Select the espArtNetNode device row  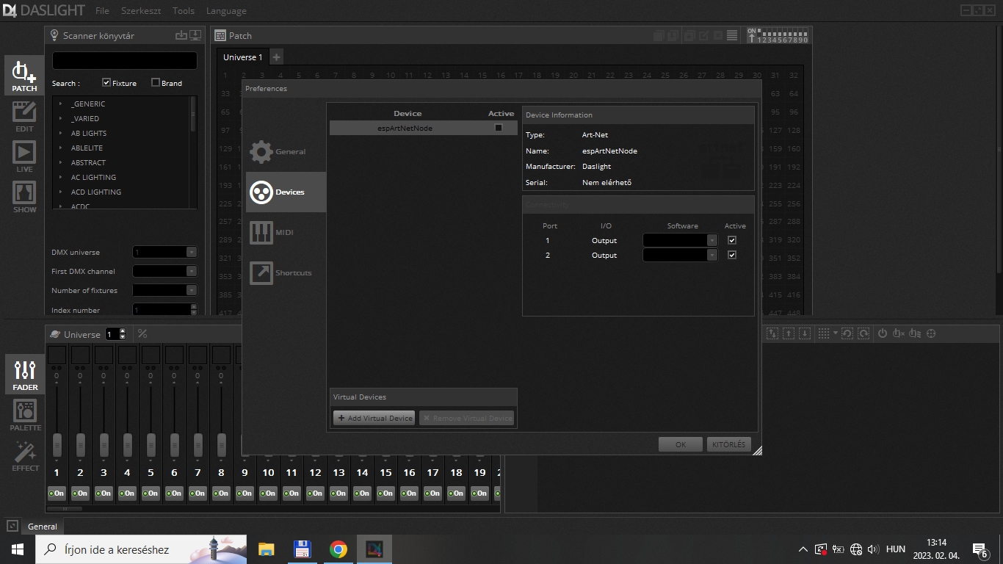(423, 128)
